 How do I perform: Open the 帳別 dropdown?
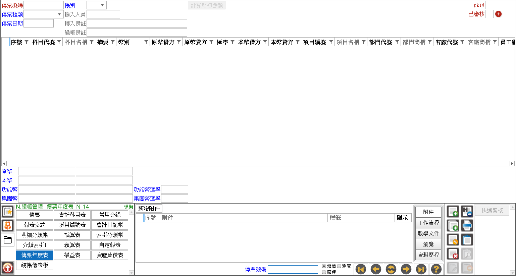pyautogui.click(x=102, y=5)
